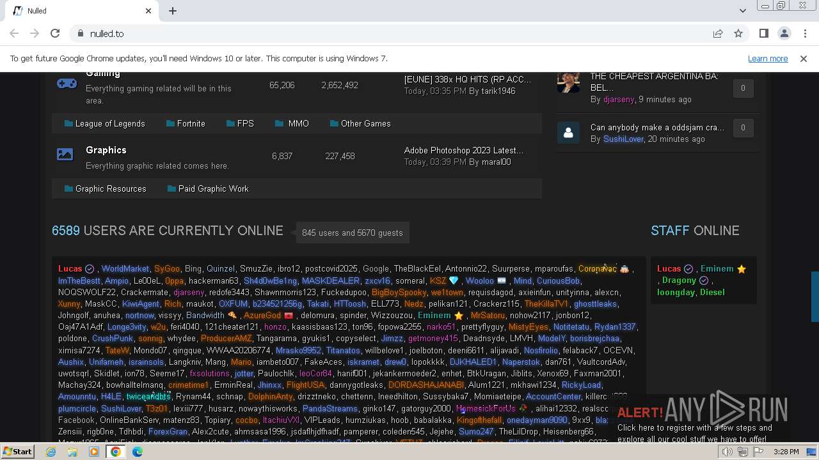Open staff member Eminem's profile in the staff list
This screenshot has height=460, width=819.
click(x=717, y=268)
